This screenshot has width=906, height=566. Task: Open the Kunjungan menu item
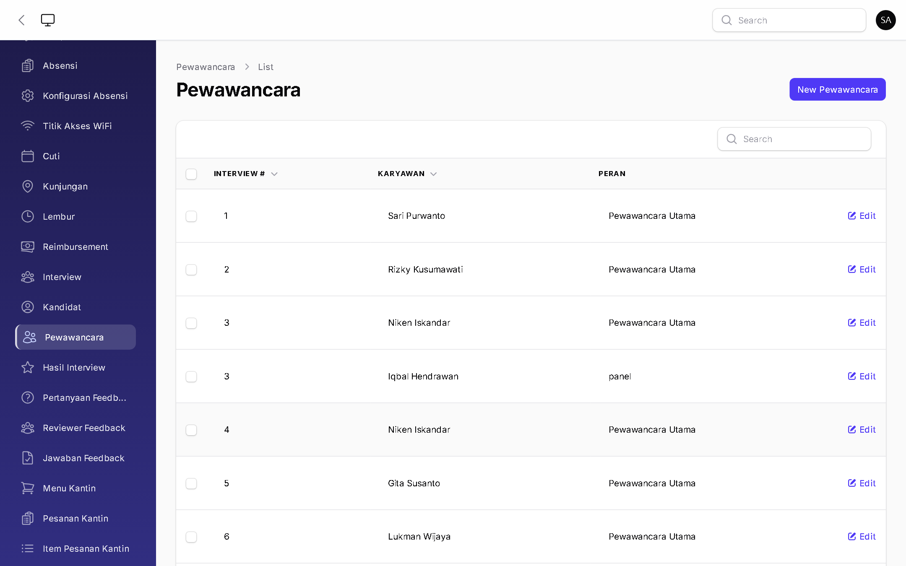tap(75, 187)
